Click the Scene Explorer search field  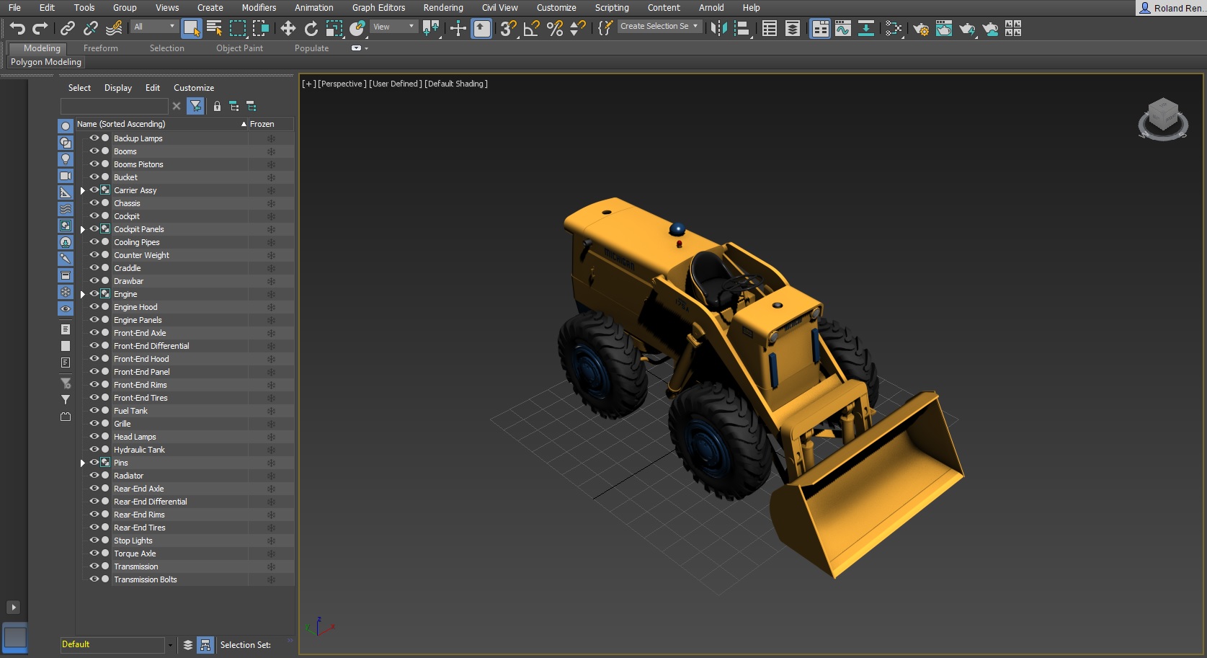click(114, 106)
